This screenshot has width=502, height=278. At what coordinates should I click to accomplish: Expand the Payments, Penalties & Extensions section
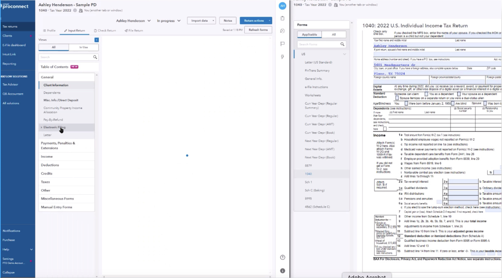67,145
